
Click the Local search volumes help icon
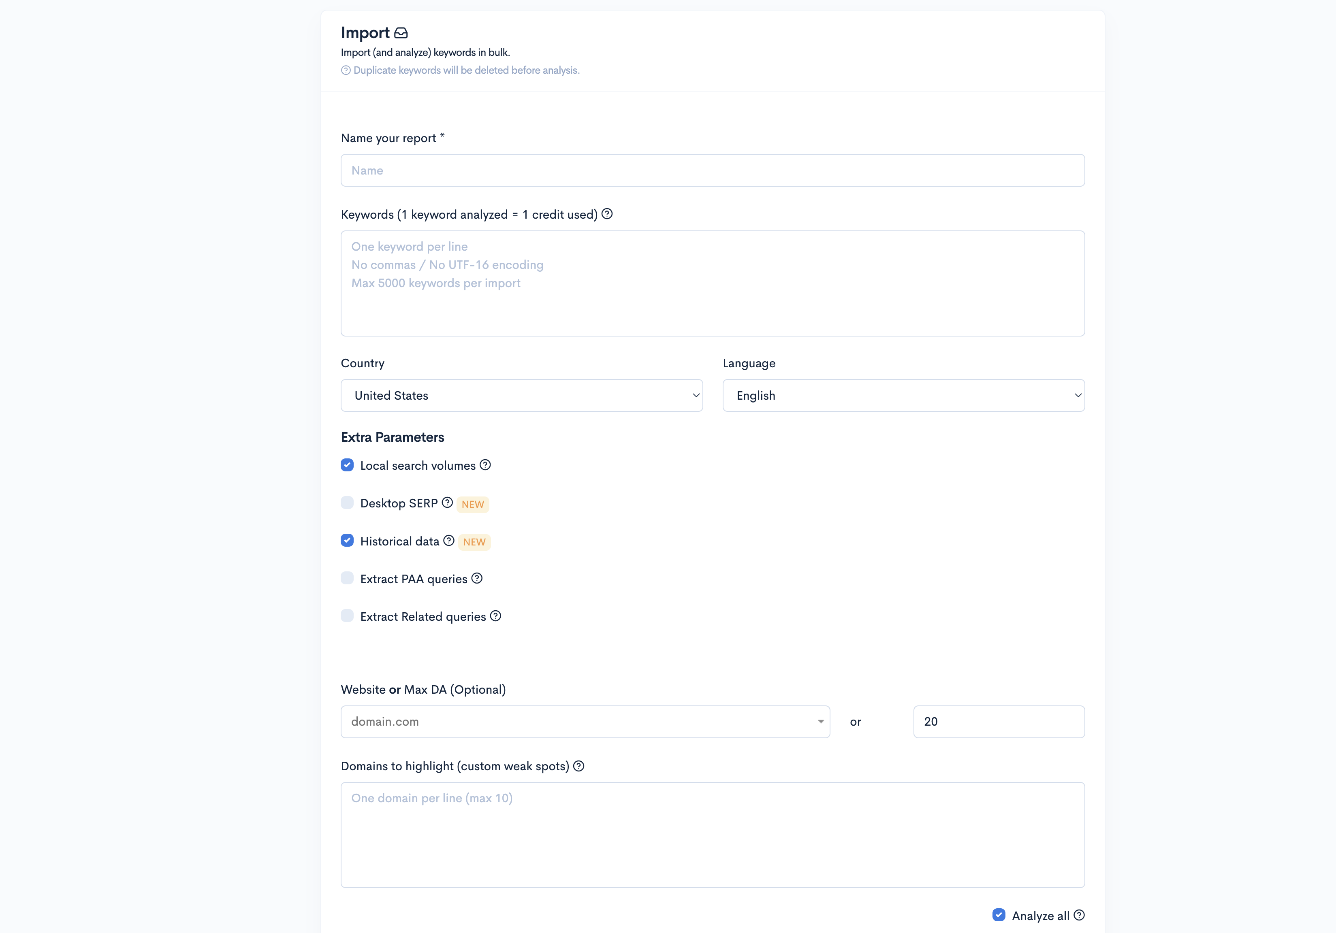point(485,465)
